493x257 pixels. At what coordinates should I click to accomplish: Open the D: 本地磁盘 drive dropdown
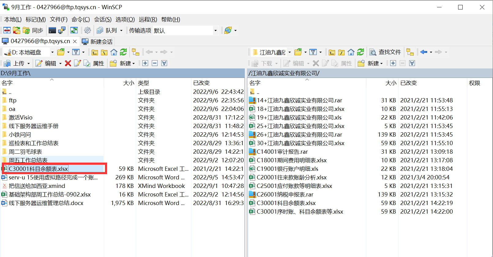(x=52, y=52)
